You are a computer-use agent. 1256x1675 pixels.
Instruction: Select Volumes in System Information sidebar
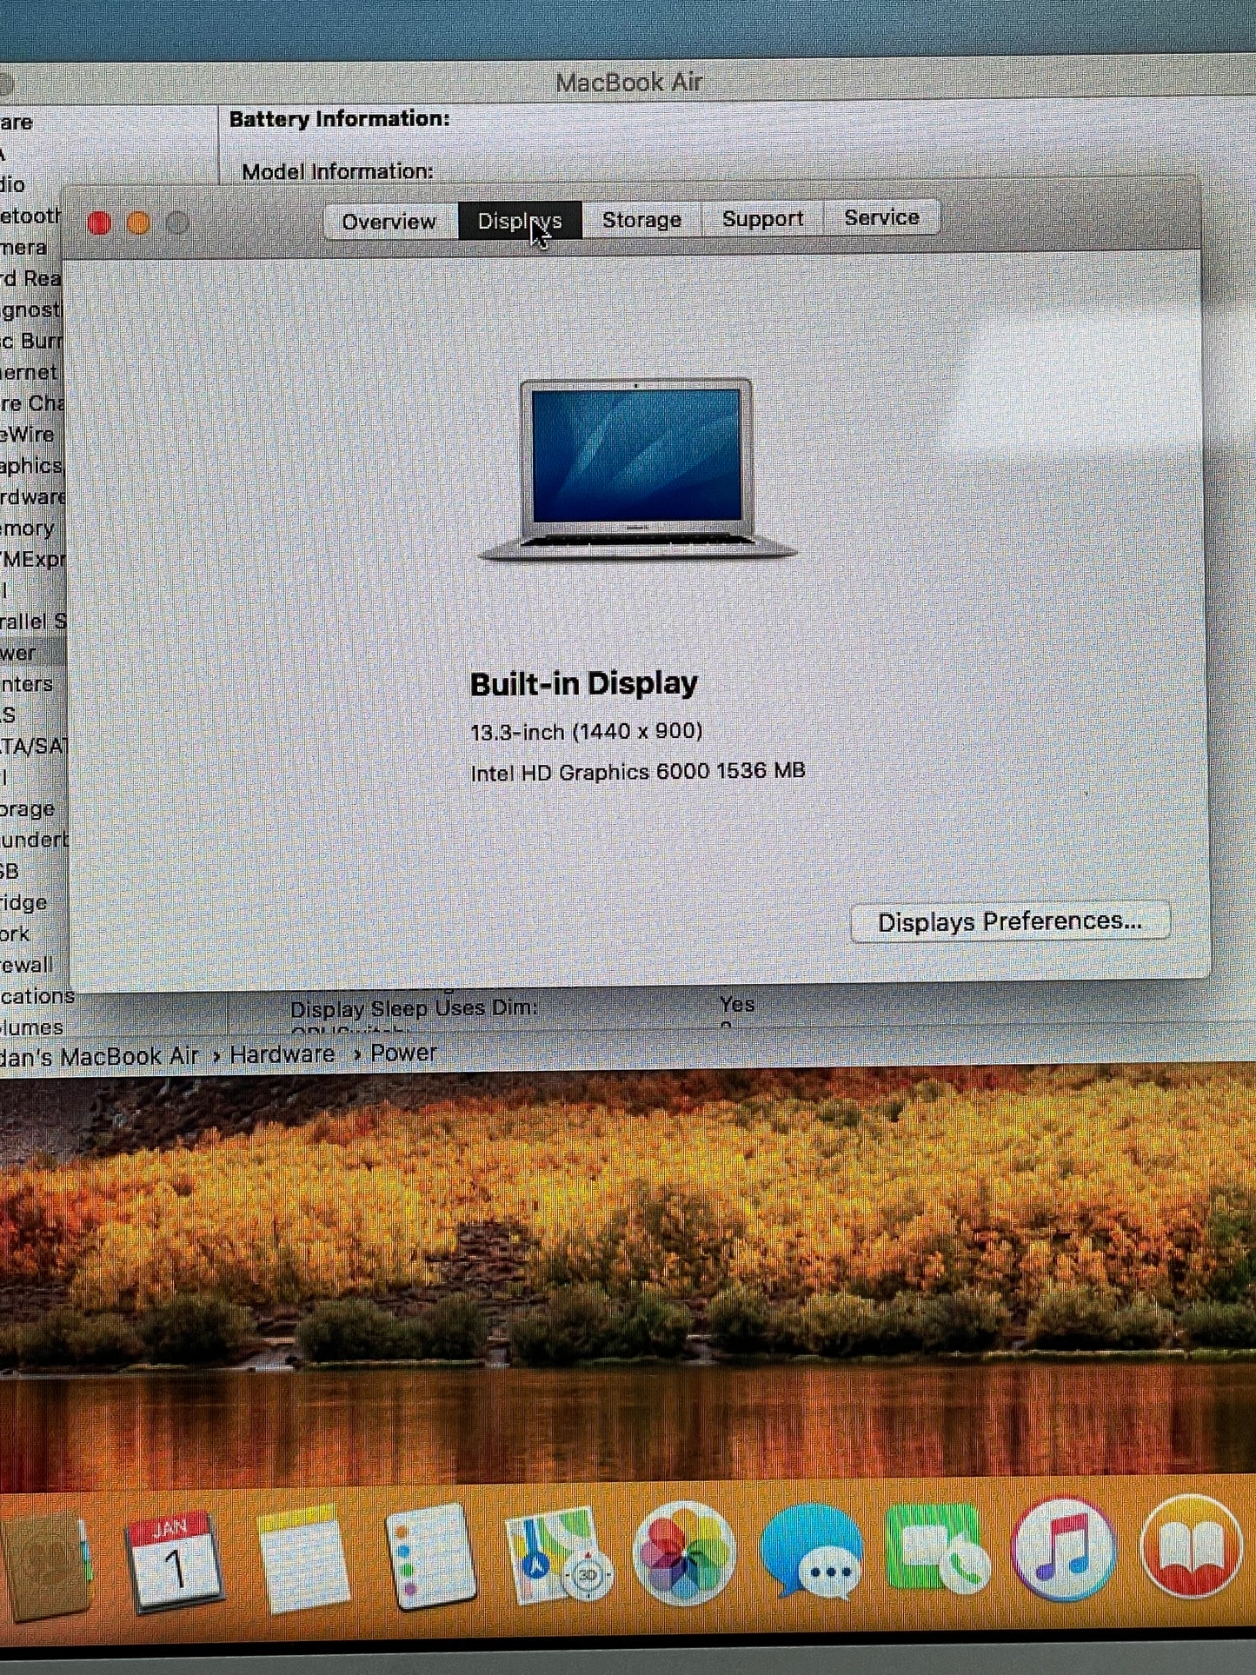(32, 1027)
